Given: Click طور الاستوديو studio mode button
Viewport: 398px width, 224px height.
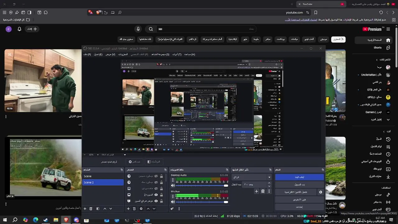Looking at the screenshot, I should click(x=299, y=199).
